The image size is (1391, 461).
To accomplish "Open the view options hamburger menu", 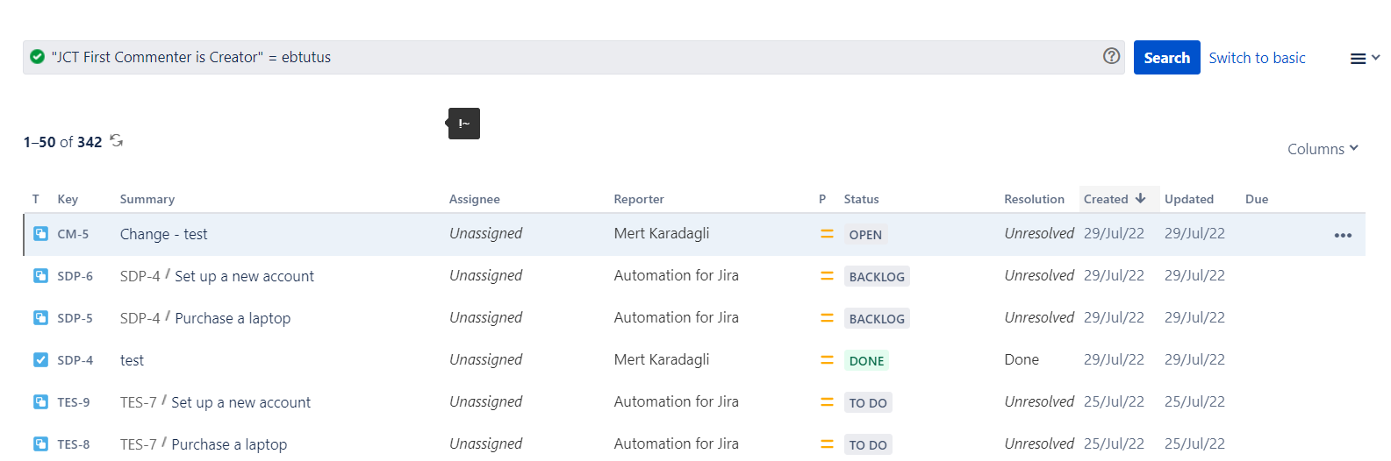I will pos(1365,58).
